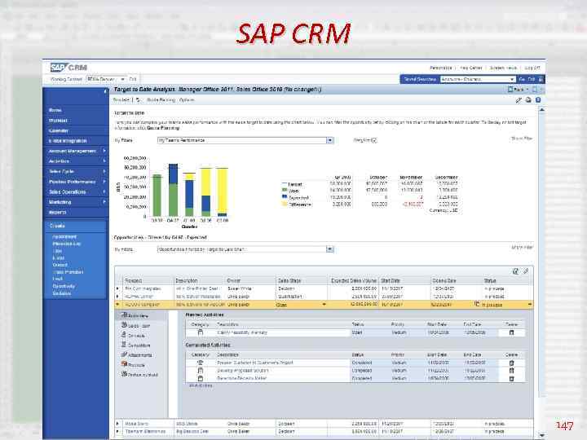Click the pencil icon in page toolbar
This screenshot has width=587, height=440.
coord(519,100)
